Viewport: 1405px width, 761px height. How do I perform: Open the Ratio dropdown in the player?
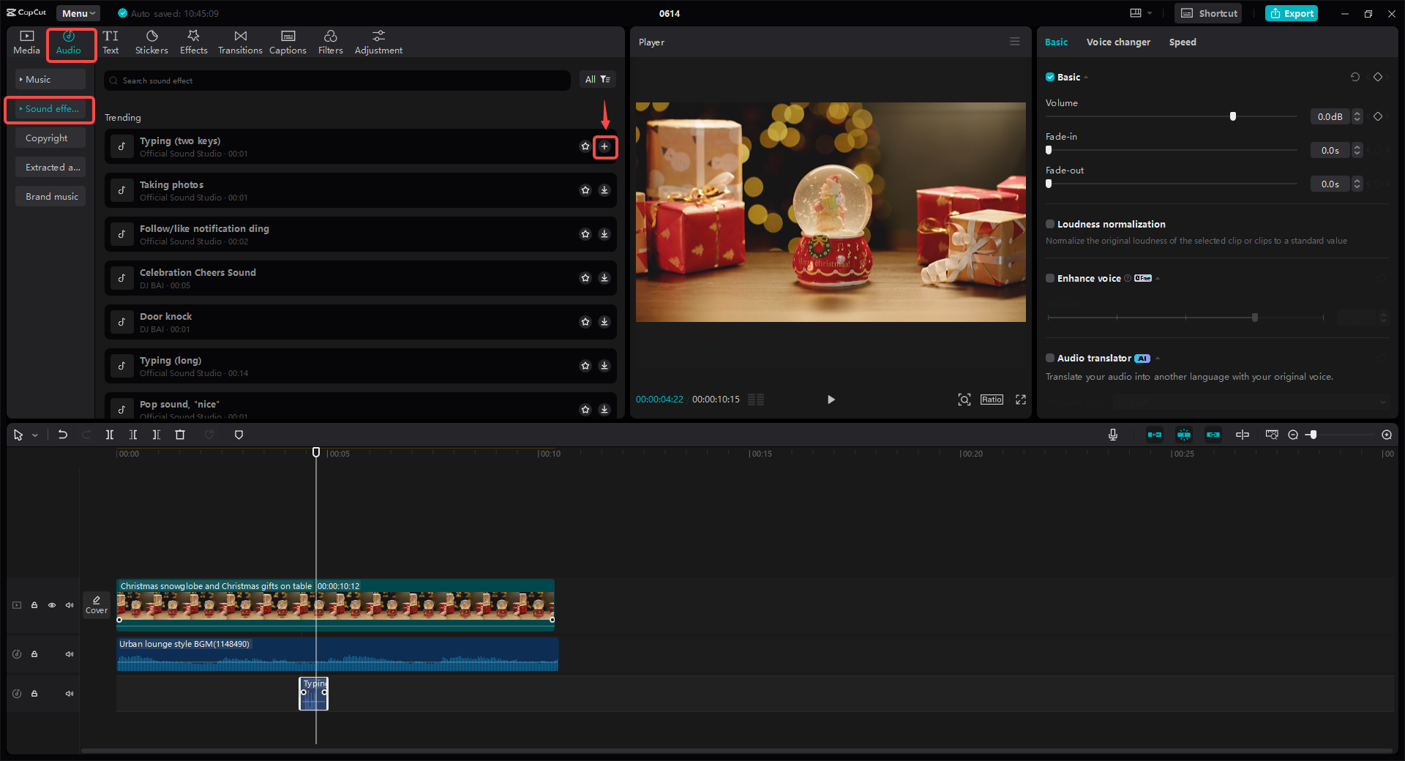[x=992, y=400]
